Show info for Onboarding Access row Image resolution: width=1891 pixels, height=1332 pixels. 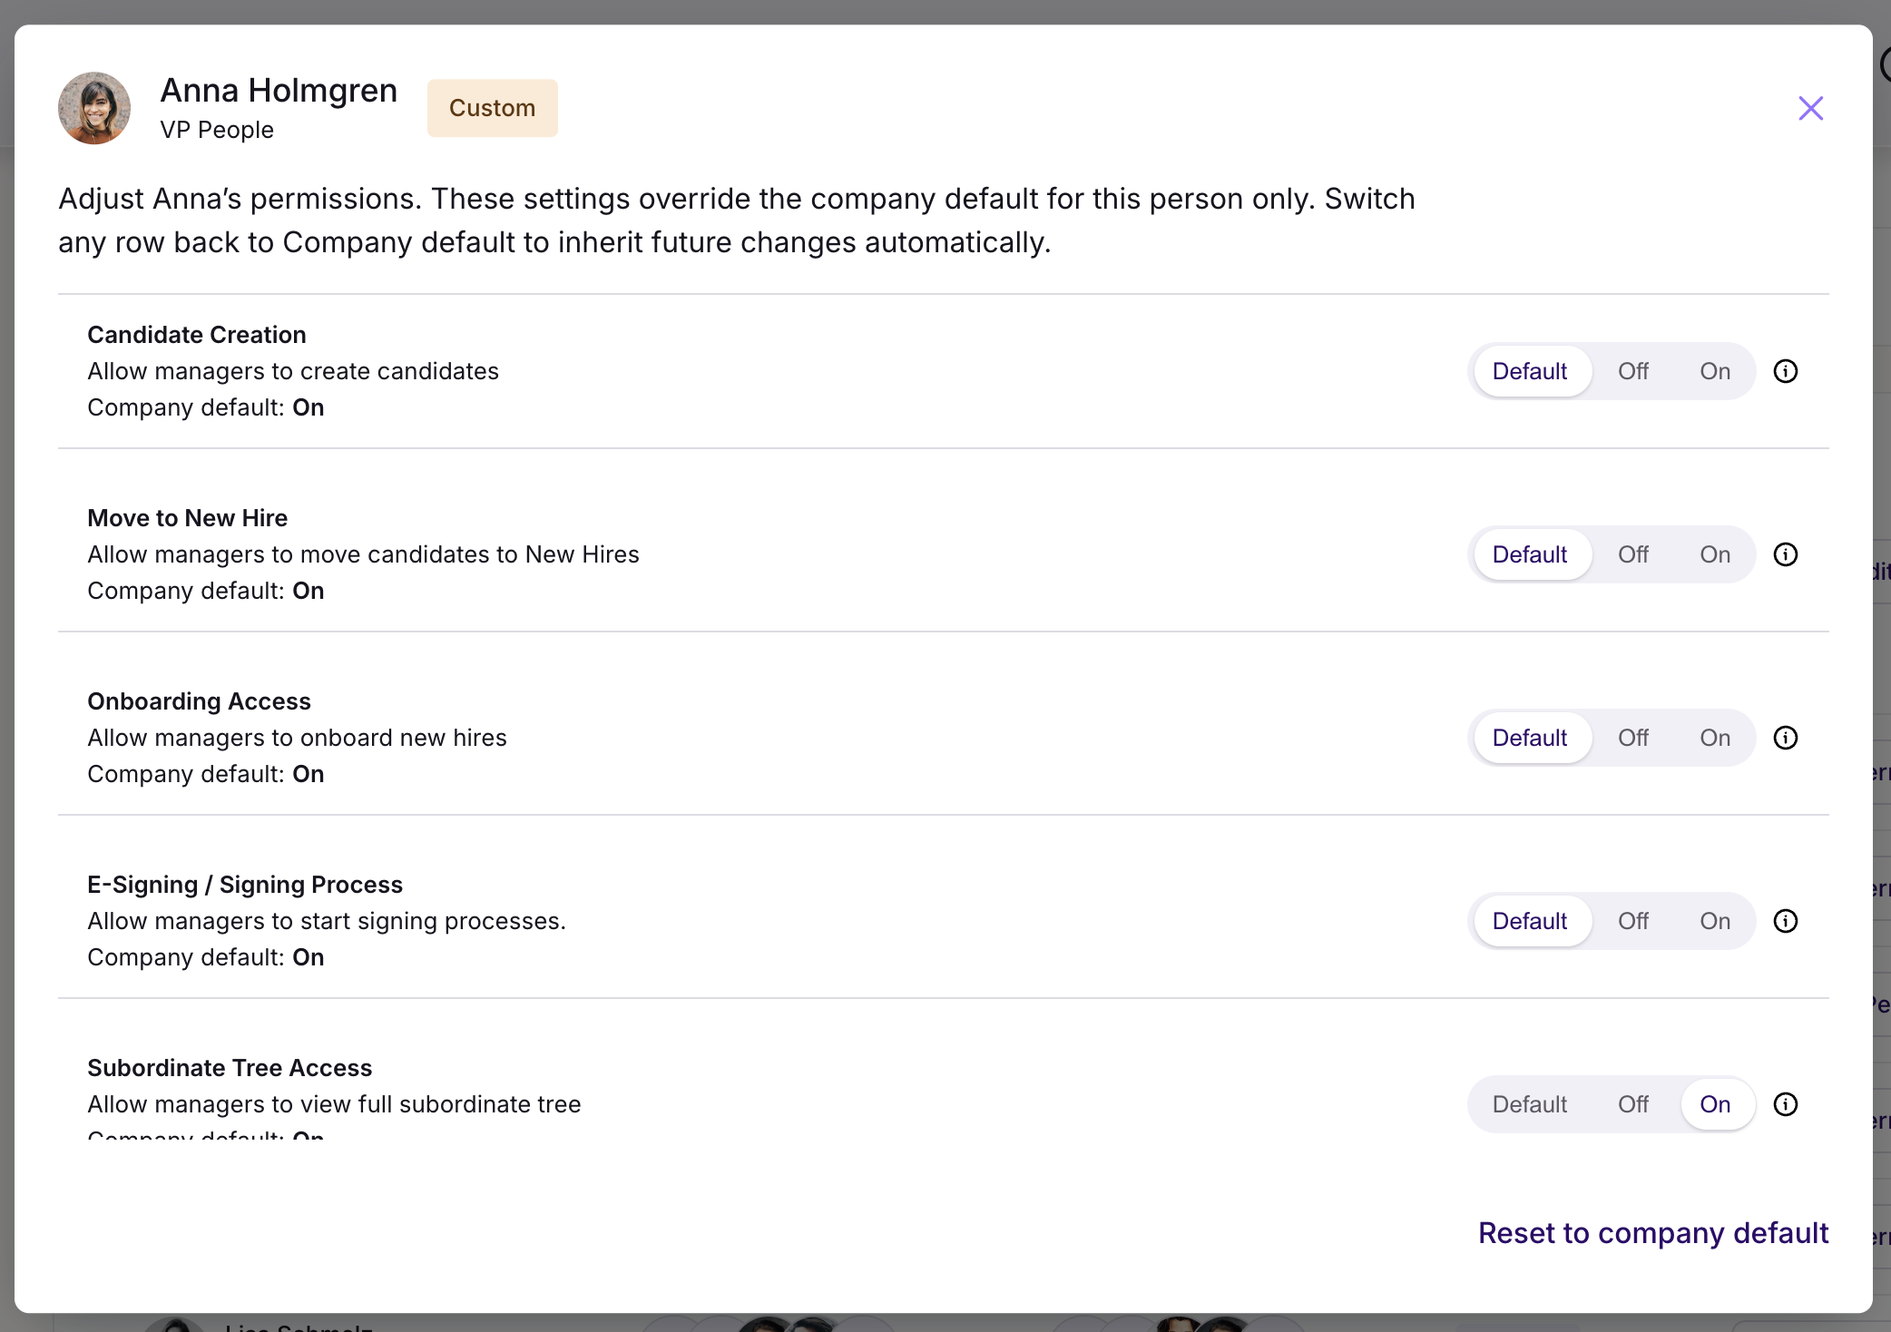pos(1785,738)
